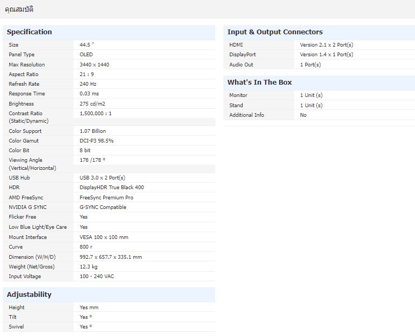The width and height of the screenshot is (415, 336).
Task: Click the คุณสมบัติ heading tab
Action: tap(19, 10)
